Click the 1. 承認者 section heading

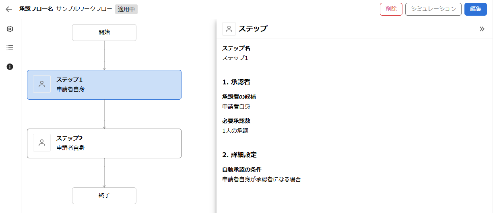(236, 82)
